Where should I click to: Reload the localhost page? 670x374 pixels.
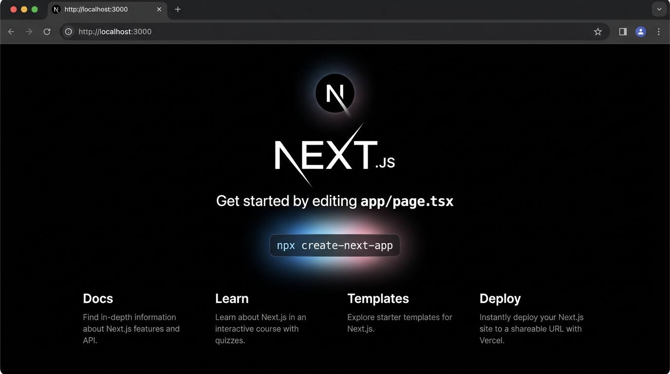click(47, 32)
